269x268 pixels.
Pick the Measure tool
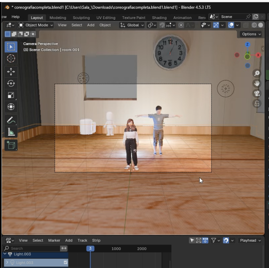point(11,132)
